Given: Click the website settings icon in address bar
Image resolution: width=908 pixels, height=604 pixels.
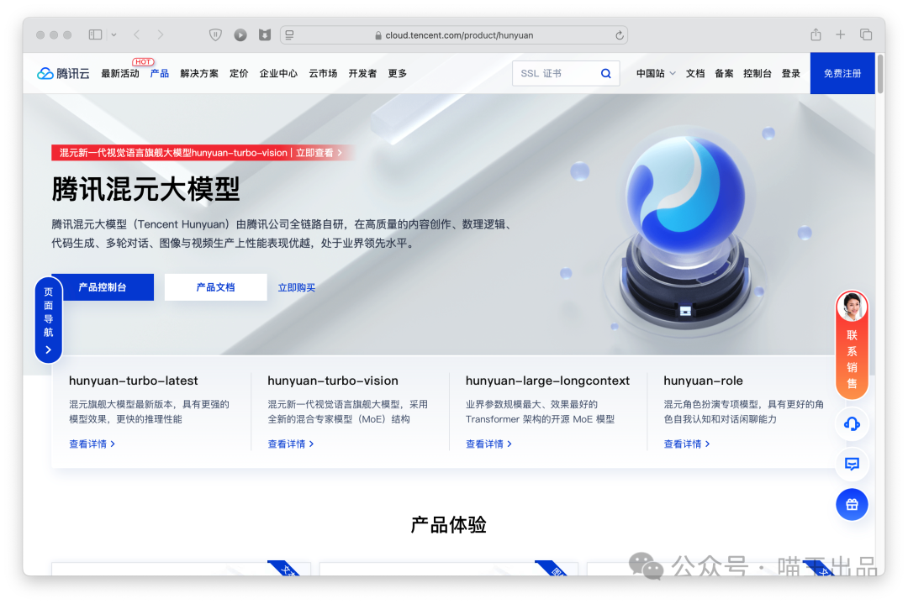Looking at the screenshot, I should coord(289,34).
